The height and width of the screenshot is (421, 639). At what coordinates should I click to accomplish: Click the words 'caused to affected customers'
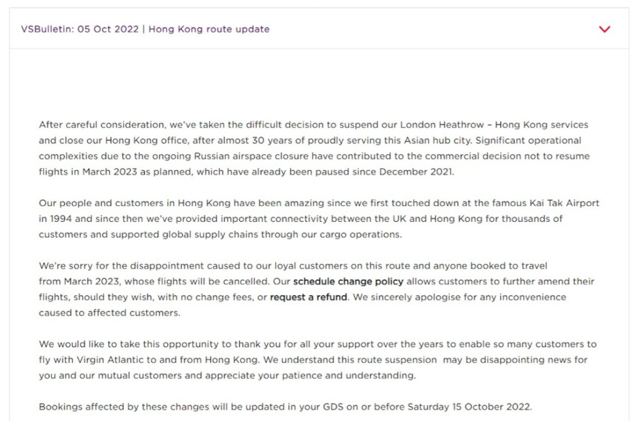click(x=109, y=312)
